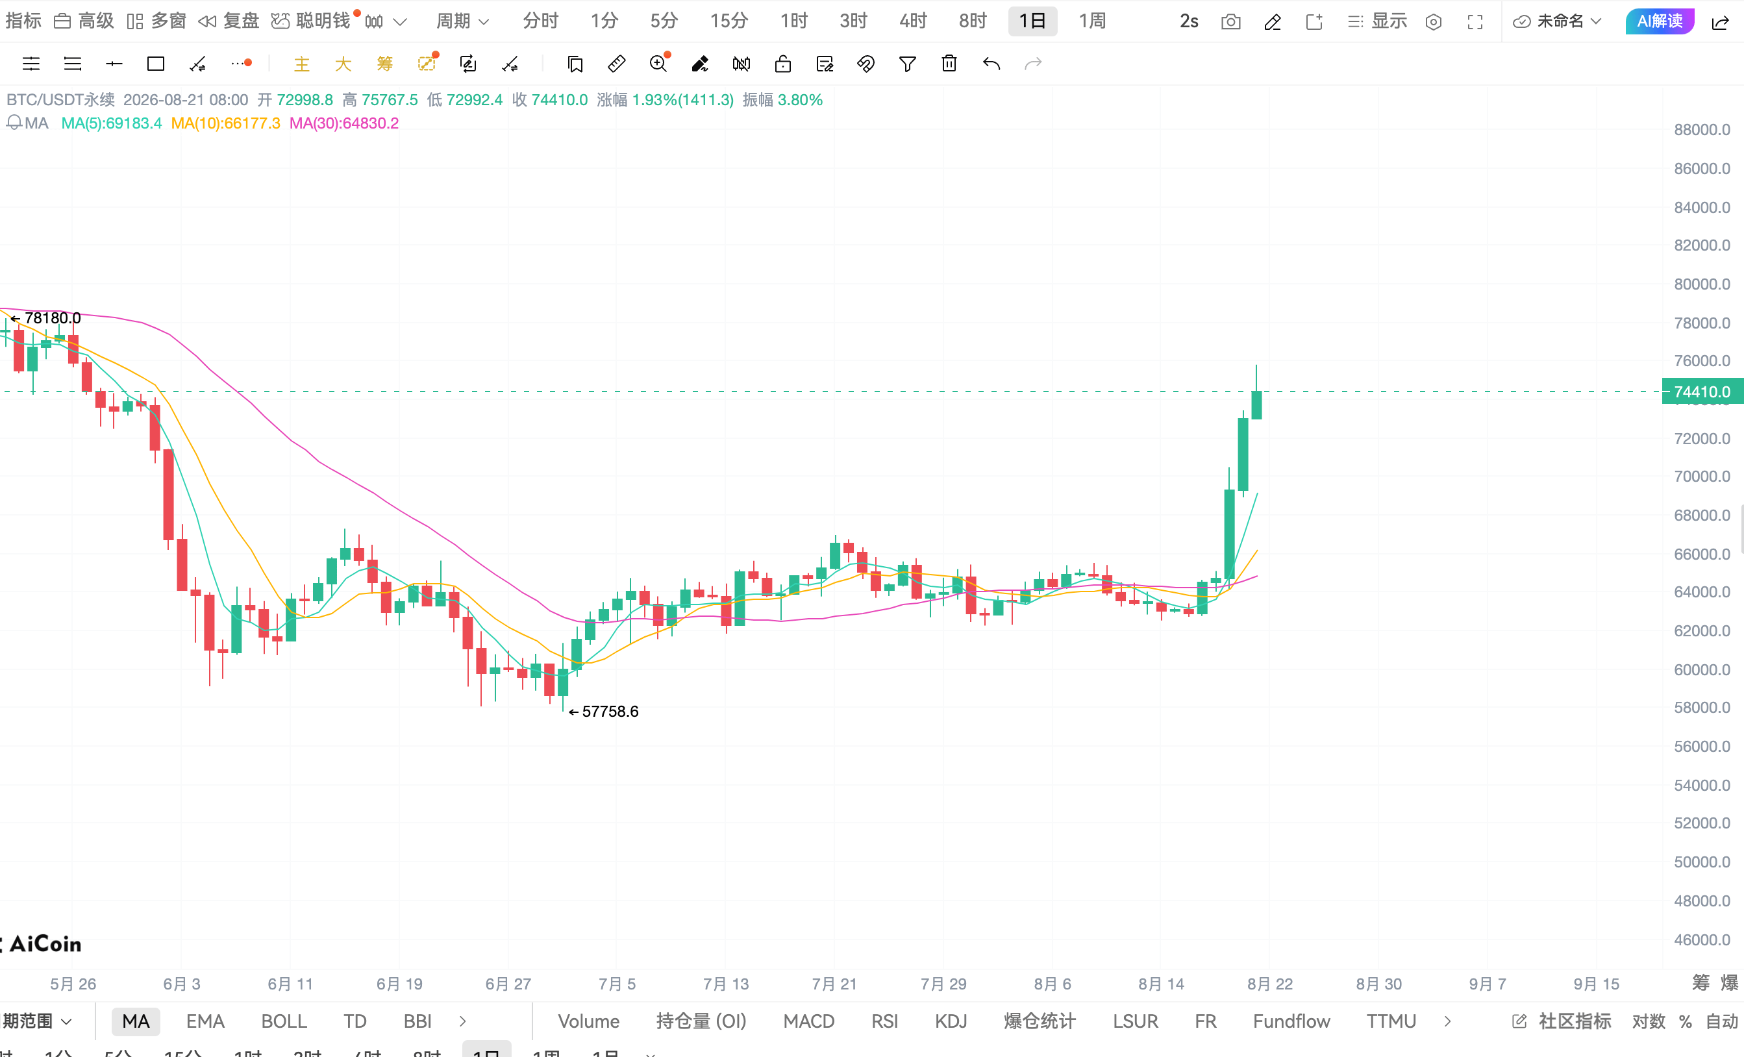
Task: Select the multi-line parallel drawing tool
Action: pyautogui.click(x=31, y=64)
